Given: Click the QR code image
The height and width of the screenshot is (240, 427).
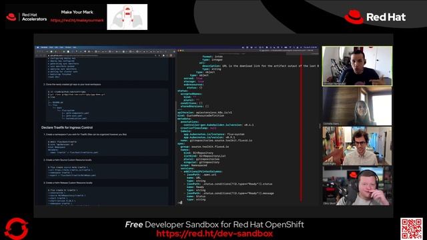Looking at the screenshot, I should click(x=412, y=229).
